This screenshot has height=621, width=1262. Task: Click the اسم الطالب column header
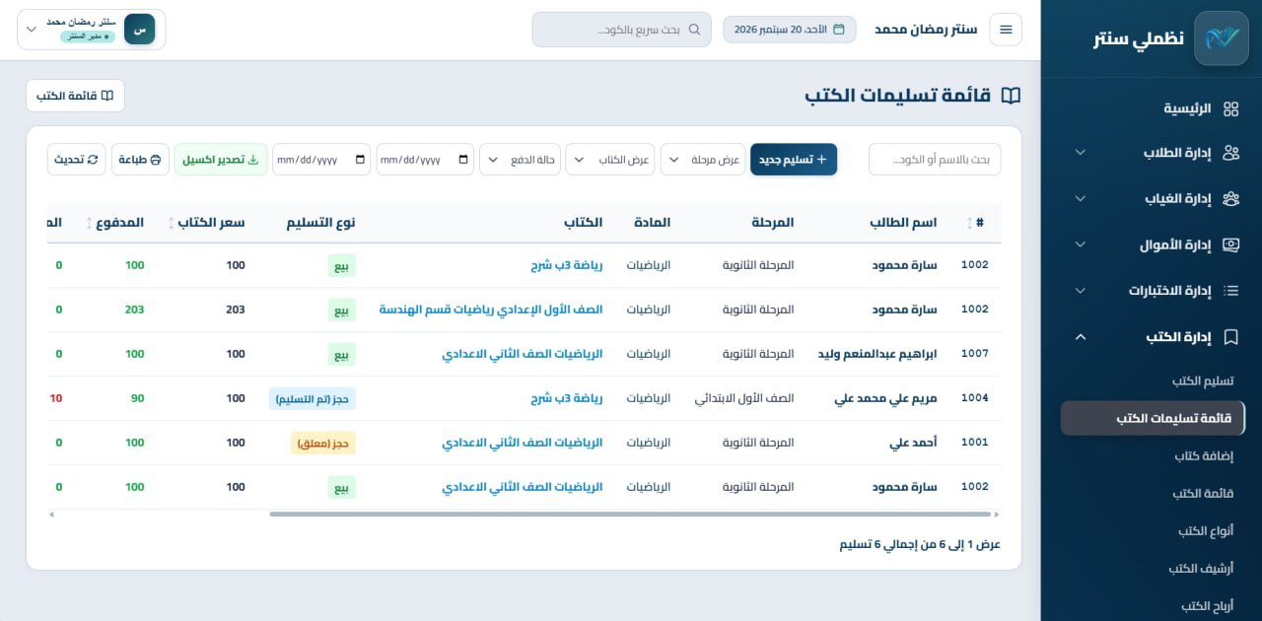click(x=903, y=223)
